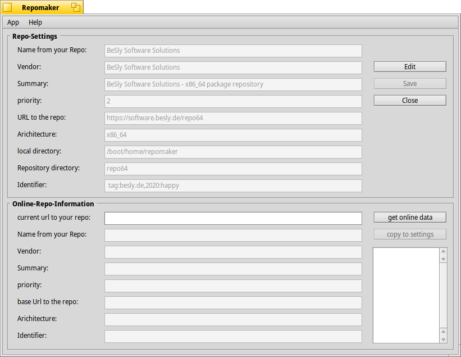Viewport: 461px width, 357px height.
Task: Click the Identifier field in Online-Repo-Information
Action: (233, 336)
